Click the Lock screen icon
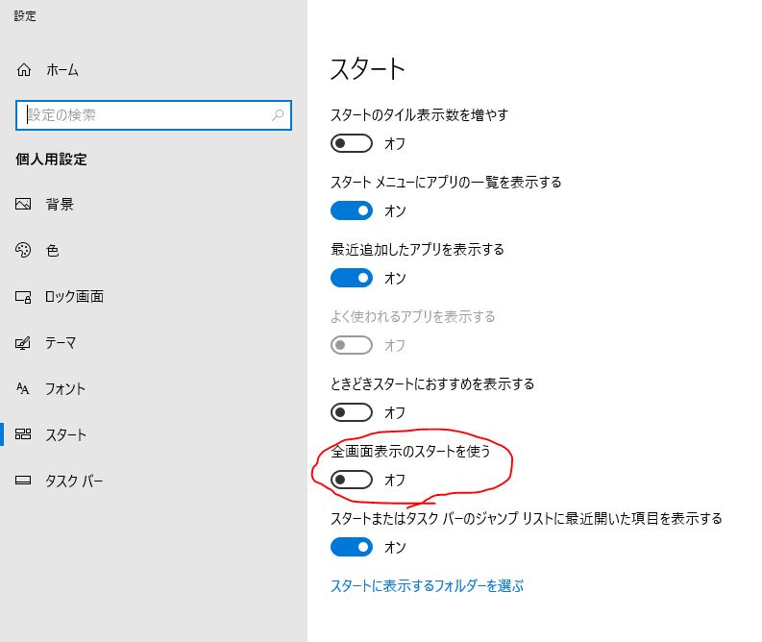Screen dimensions: 762x642 click(24, 297)
